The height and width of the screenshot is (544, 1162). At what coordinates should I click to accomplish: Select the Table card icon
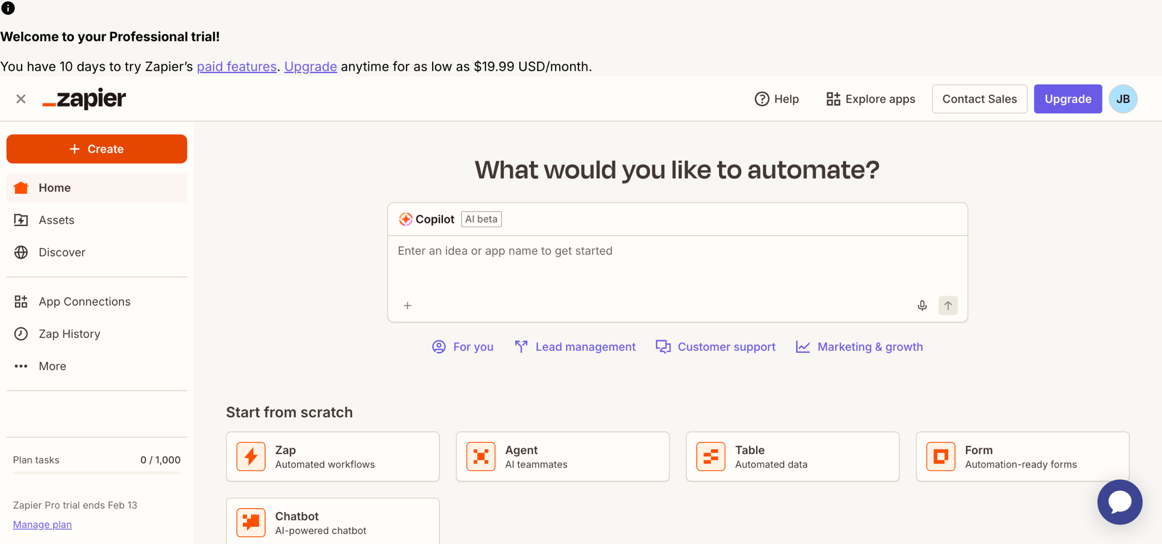(710, 456)
